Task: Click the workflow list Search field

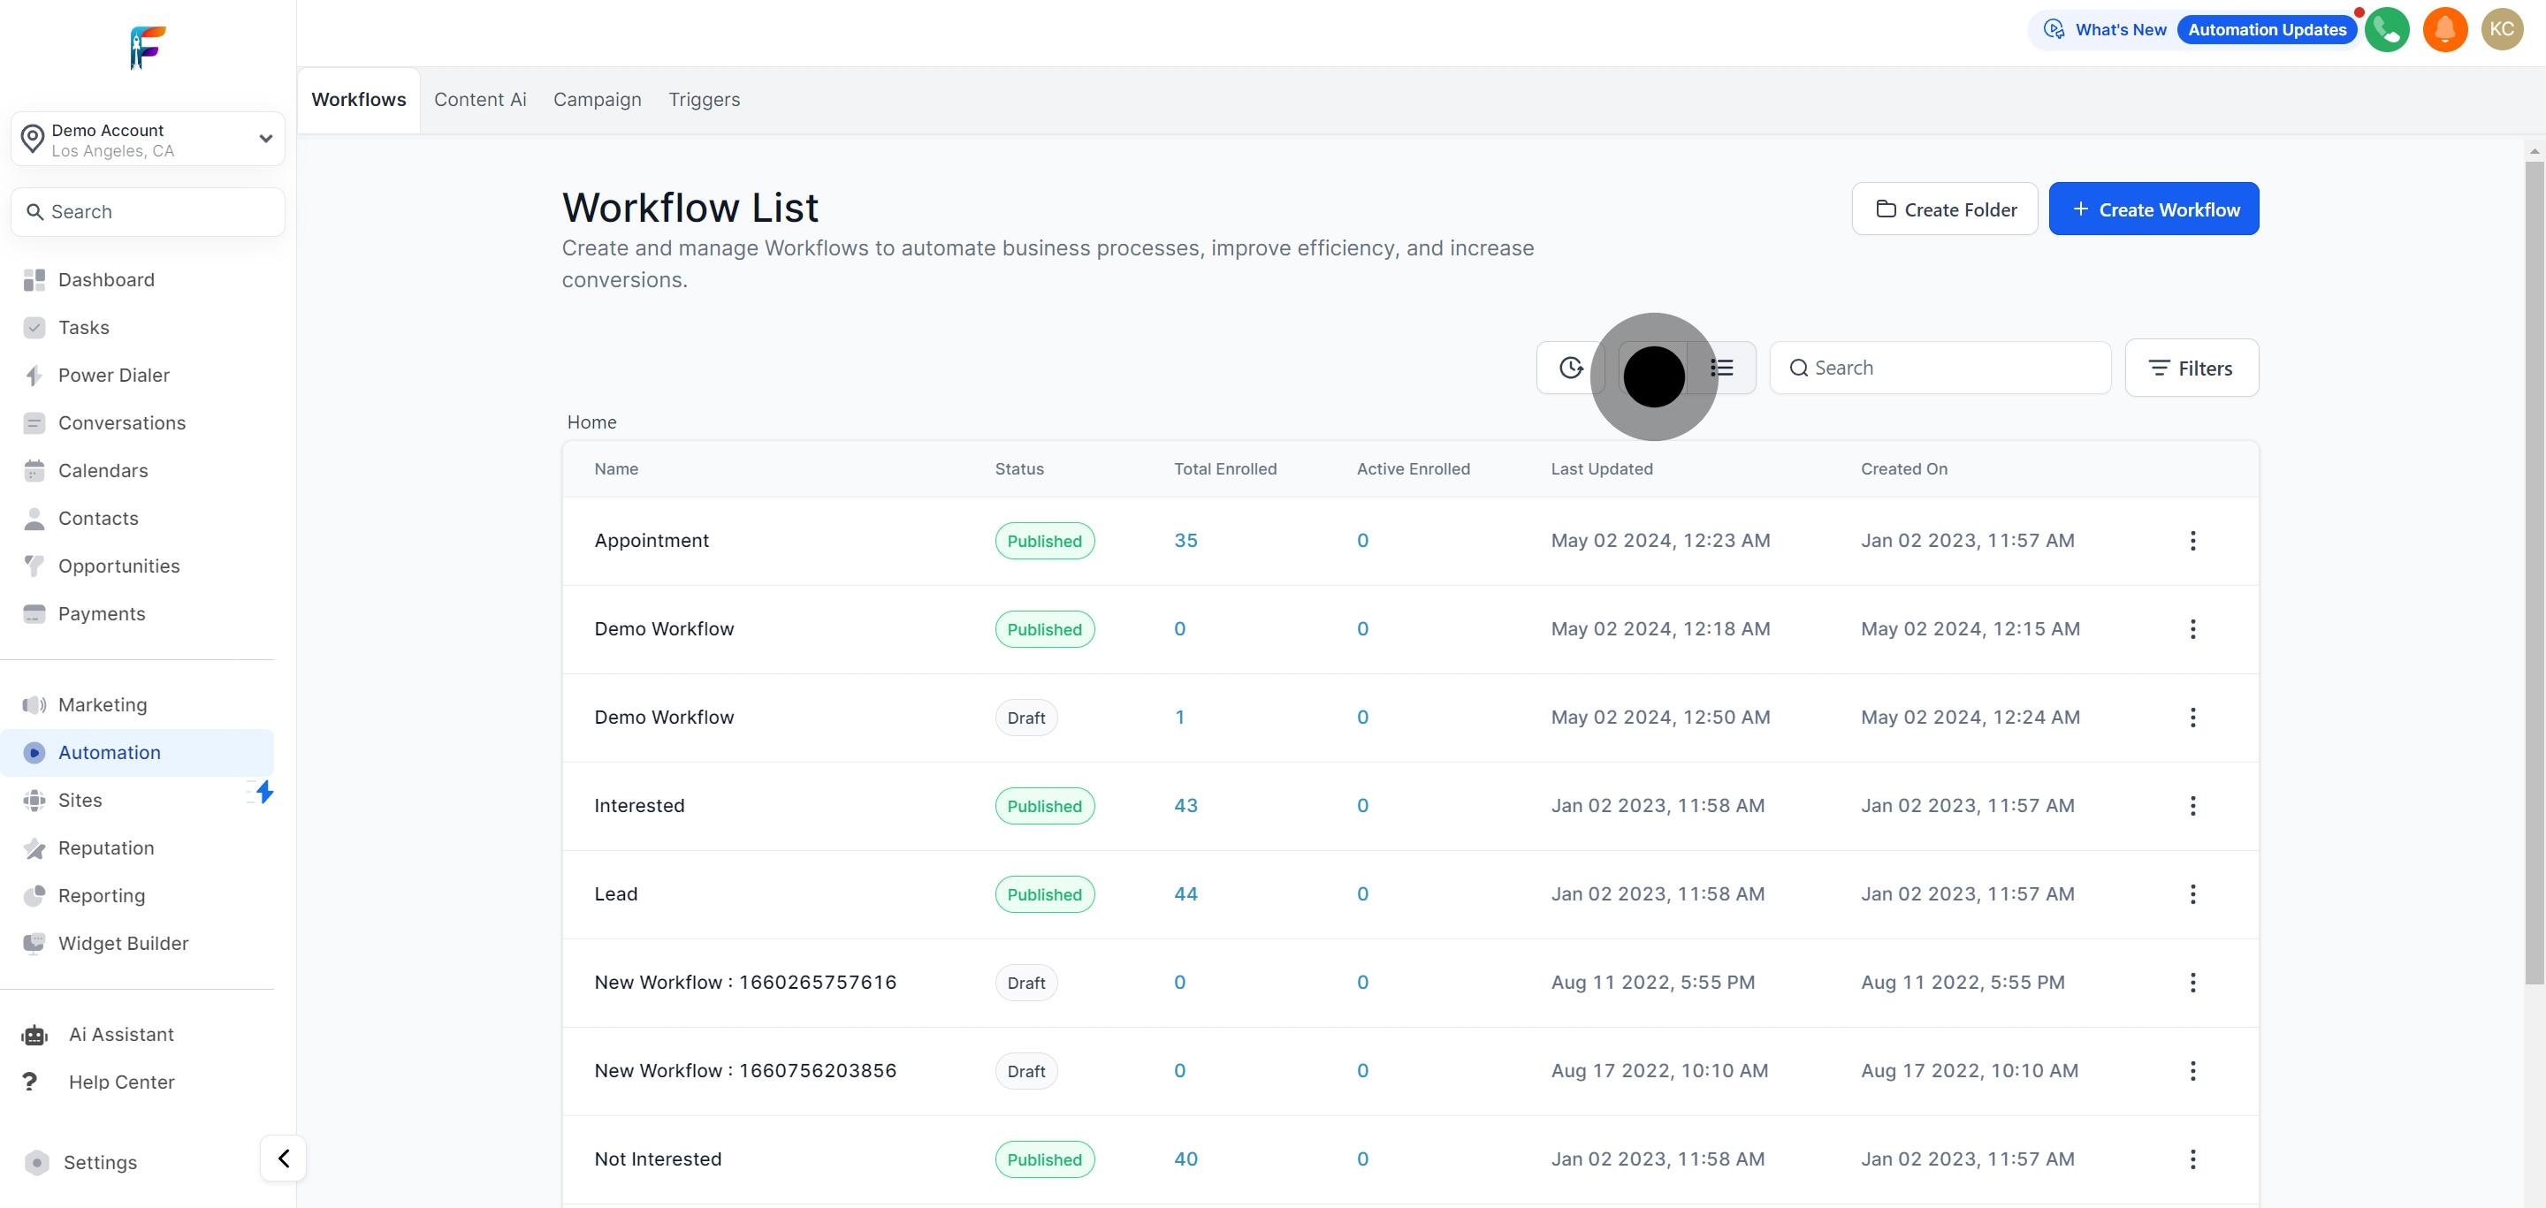Action: (x=1940, y=368)
